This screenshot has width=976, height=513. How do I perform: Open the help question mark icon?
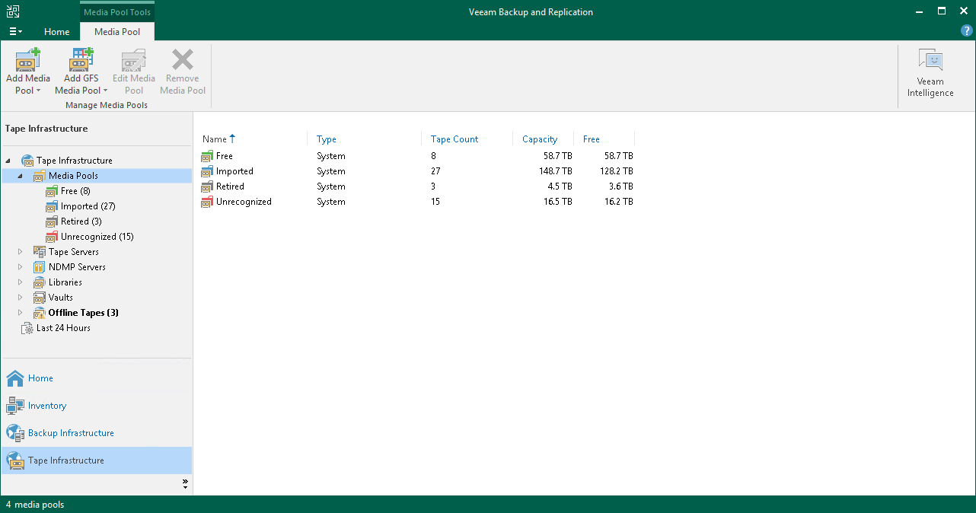point(966,30)
